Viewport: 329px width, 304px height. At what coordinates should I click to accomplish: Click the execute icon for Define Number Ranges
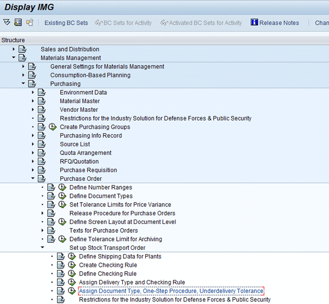(x=61, y=188)
